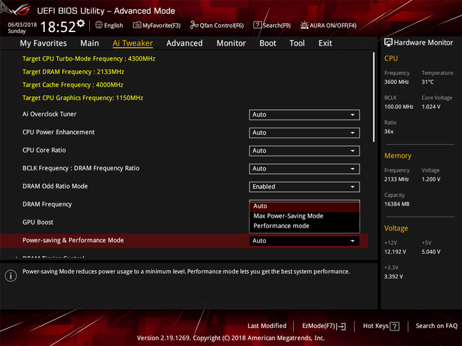
Task: Switch to the Advanced tab
Action: (x=184, y=44)
